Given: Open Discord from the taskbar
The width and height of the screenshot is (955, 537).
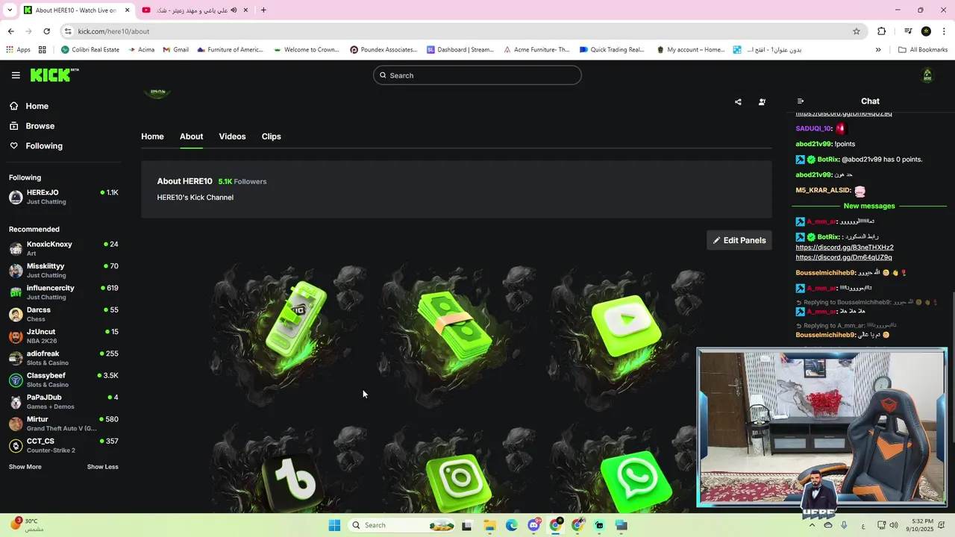Looking at the screenshot, I should [533, 526].
